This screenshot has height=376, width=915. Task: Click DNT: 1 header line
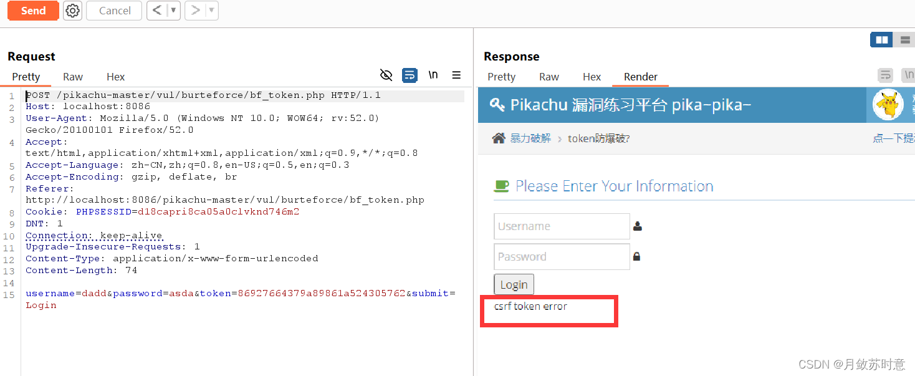pyautogui.click(x=44, y=223)
